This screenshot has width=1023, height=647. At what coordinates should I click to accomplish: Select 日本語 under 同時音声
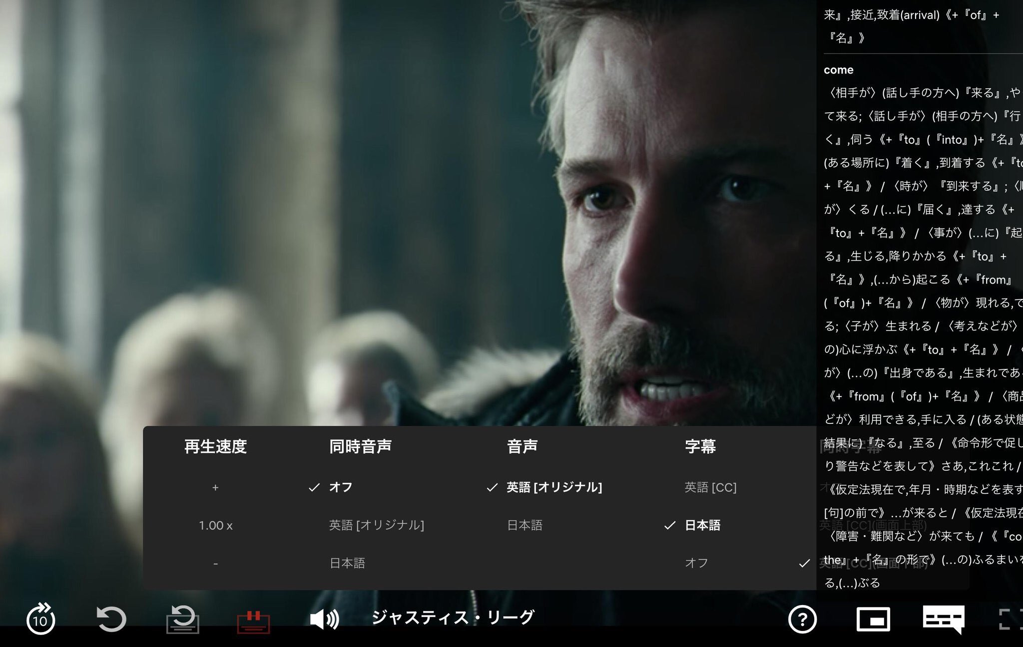[347, 563]
